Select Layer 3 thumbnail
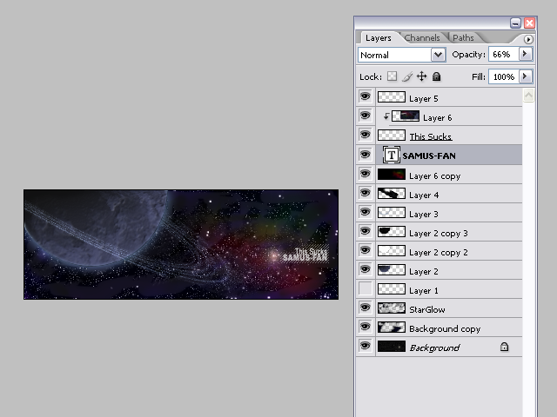 click(391, 212)
